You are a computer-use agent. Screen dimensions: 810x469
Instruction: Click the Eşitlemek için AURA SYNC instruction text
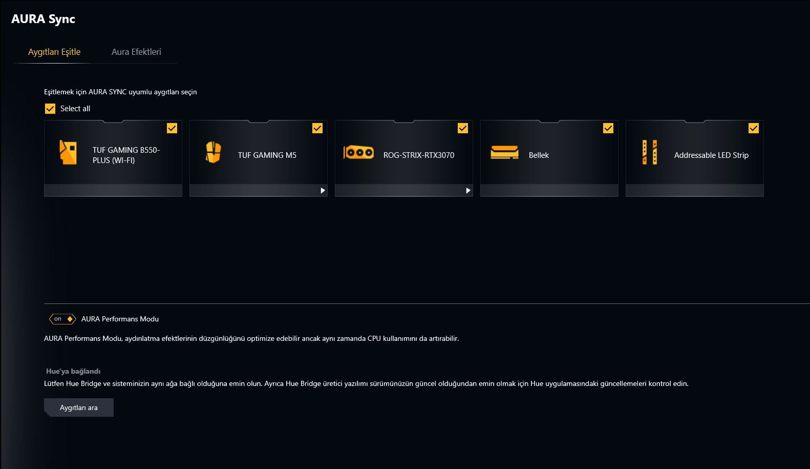[120, 92]
